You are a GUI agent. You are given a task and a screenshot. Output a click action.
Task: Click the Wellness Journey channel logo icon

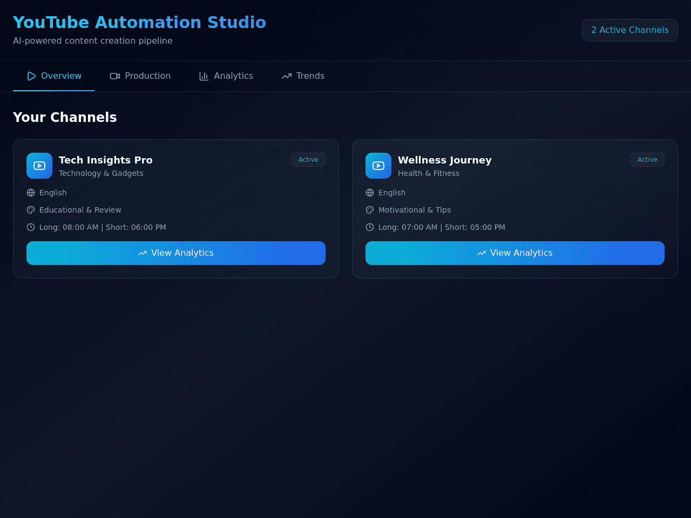[378, 166]
